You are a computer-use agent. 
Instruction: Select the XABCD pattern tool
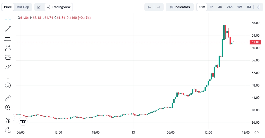pyautogui.click(x=8, y=48)
